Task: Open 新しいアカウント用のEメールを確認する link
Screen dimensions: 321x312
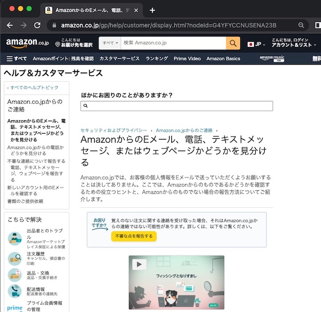Action: (36, 191)
